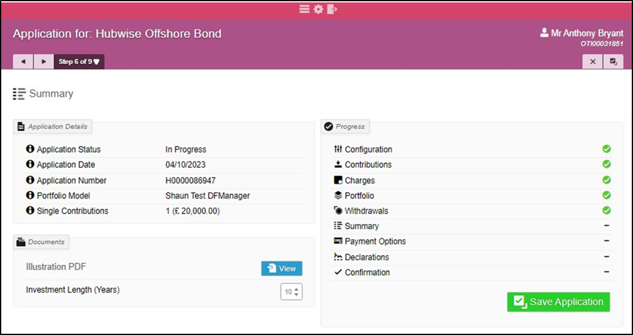The image size is (633, 335).
Task: Click the user icon beside Mr Anthony Bryant
Action: point(544,32)
